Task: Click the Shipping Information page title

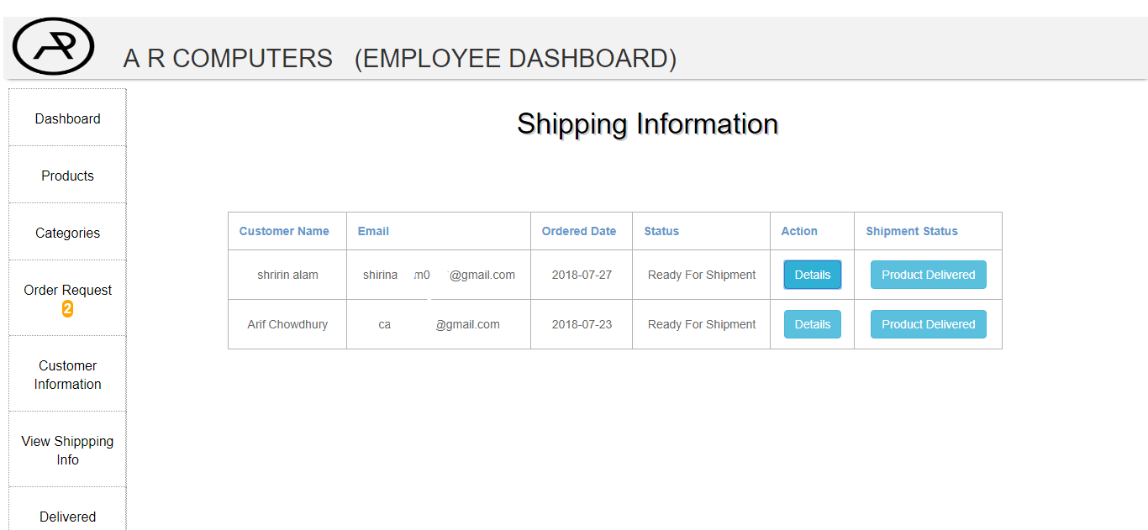Action: click(647, 123)
